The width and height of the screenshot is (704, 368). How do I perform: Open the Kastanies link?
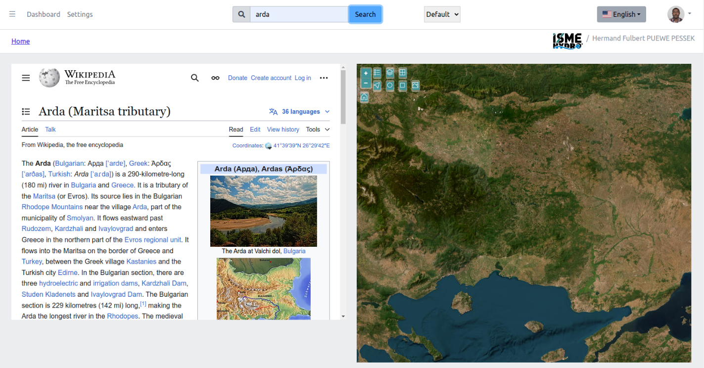click(141, 262)
